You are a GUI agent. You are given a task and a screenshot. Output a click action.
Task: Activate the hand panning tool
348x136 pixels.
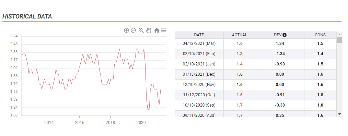149,30
